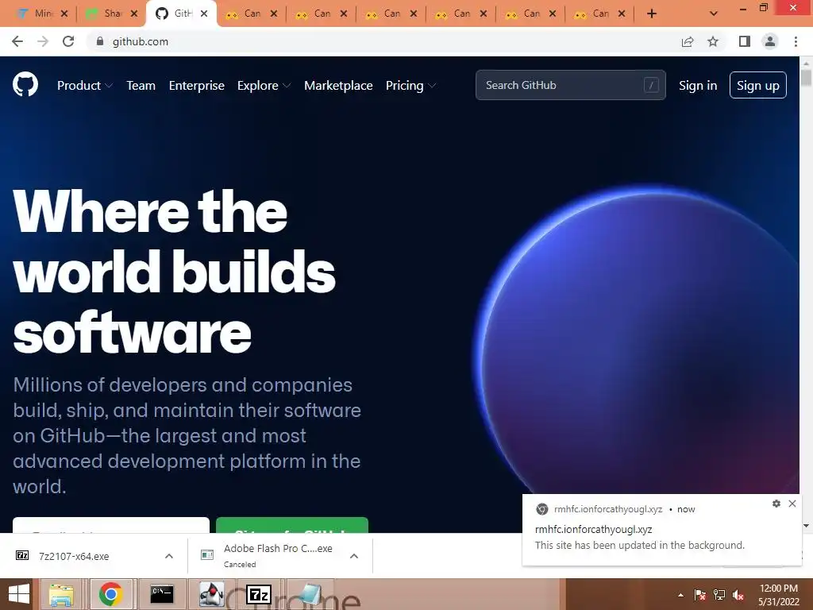The height and width of the screenshot is (610, 813).
Task: Reload the github.com page
Action: pyautogui.click(x=68, y=41)
